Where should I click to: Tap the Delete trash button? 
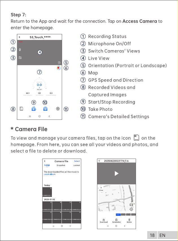(x=129, y=221)
